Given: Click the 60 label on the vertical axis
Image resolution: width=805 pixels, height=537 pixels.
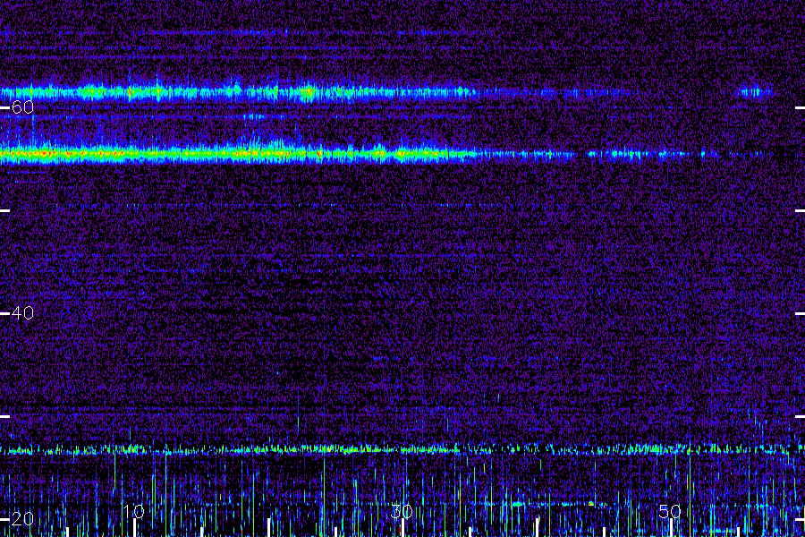Looking at the screenshot, I should click(x=22, y=107).
